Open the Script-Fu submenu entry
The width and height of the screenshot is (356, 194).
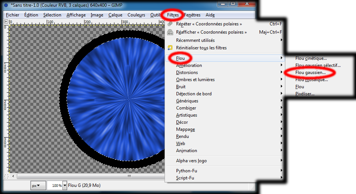pyautogui.click(x=185, y=178)
